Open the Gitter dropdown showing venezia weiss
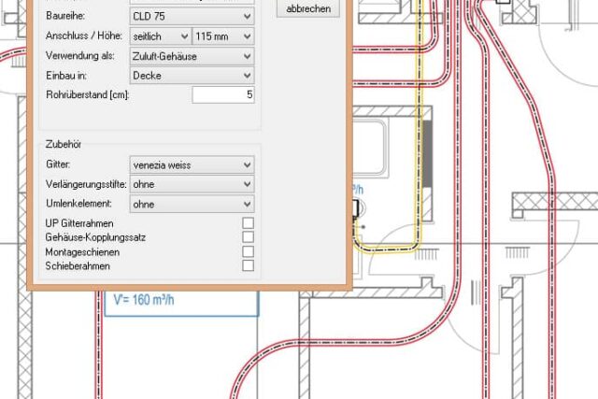This screenshot has width=598, height=399. 191,165
